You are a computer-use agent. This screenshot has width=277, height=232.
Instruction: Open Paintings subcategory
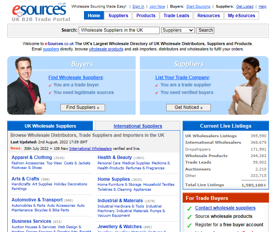click(x=19, y=189)
